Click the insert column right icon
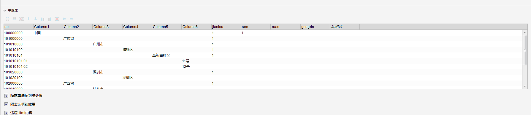531x115 pixels. click(50, 19)
